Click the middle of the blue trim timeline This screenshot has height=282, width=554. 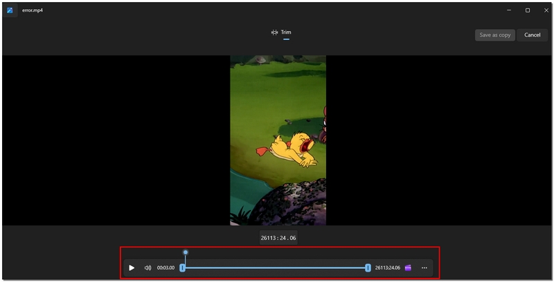coord(275,268)
